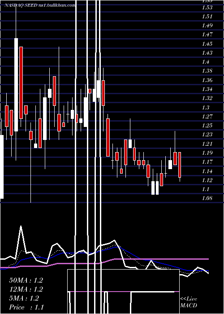Click the 1.1 price axis label

point(206,189)
